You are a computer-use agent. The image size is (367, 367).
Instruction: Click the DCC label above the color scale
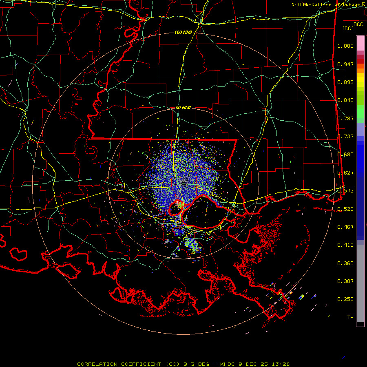tap(358, 24)
